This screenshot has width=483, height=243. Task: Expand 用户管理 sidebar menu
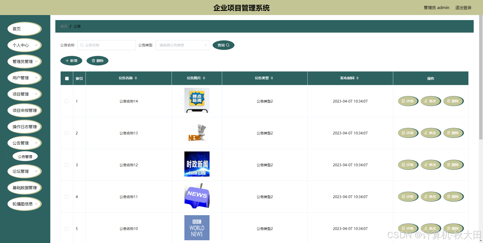24,78
